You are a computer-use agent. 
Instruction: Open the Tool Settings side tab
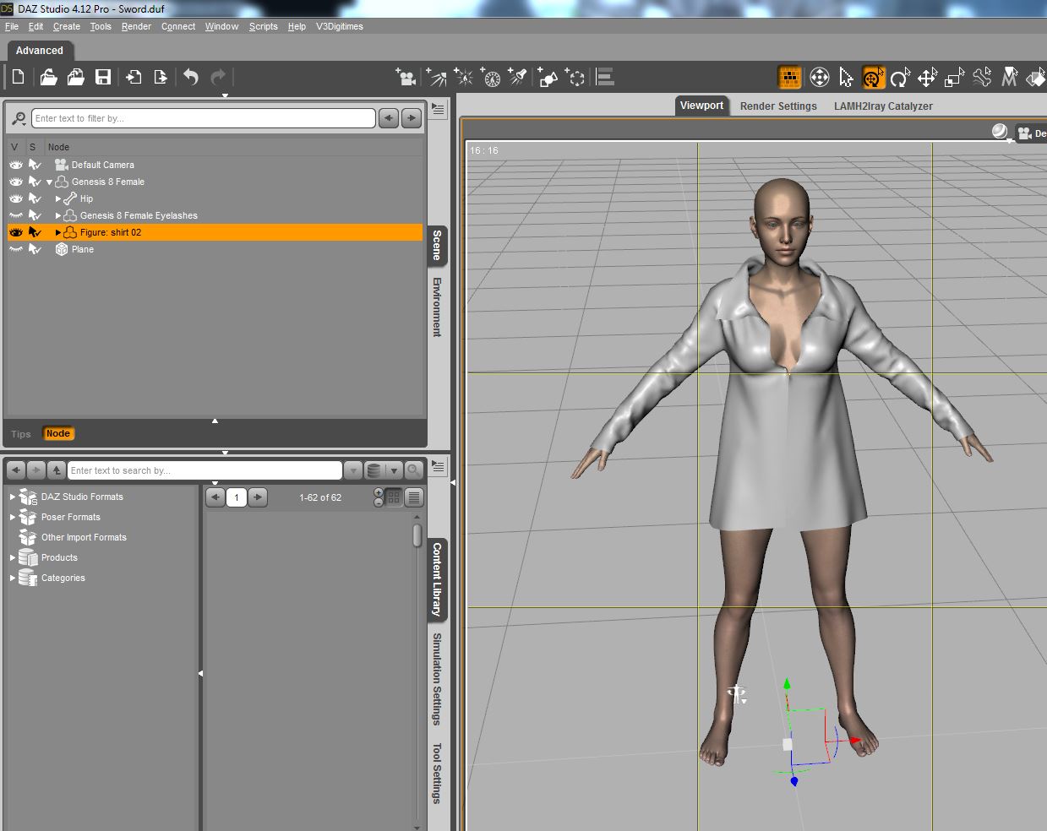tap(437, 773)
